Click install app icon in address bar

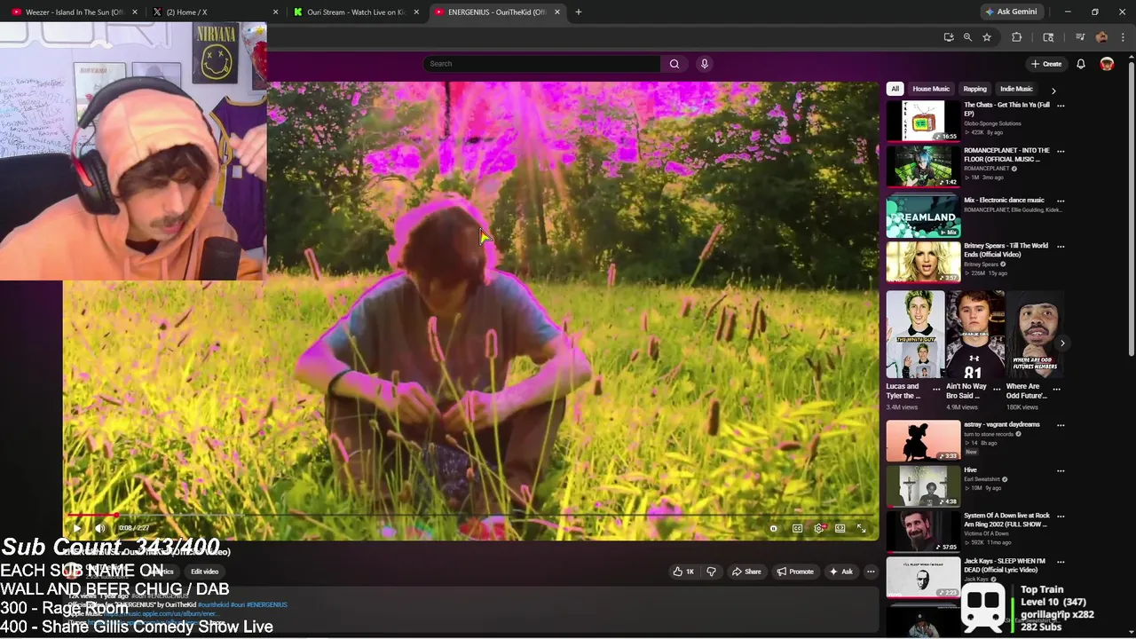[949, 37]
